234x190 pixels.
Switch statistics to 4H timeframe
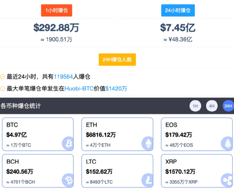tap(211, 106)
